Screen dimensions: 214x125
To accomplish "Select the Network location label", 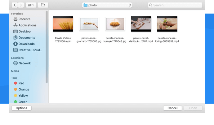I will tap(25, 63).
